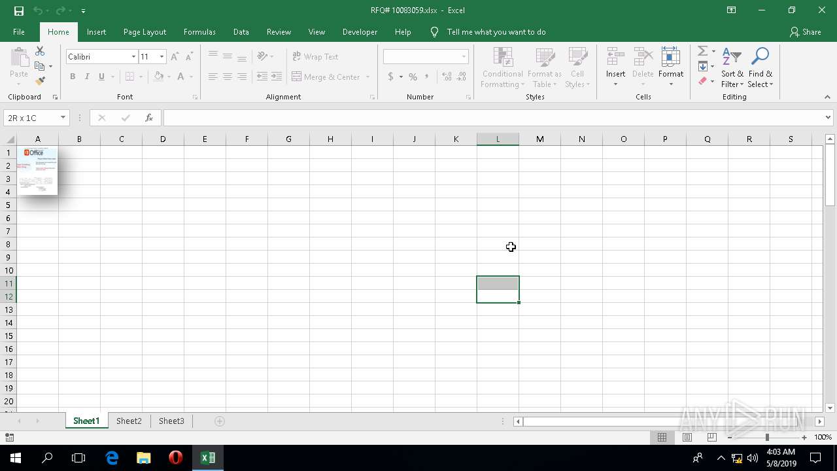Decrease font size with smaller A icon
This screenshot has height=471, width=837.
189,57
